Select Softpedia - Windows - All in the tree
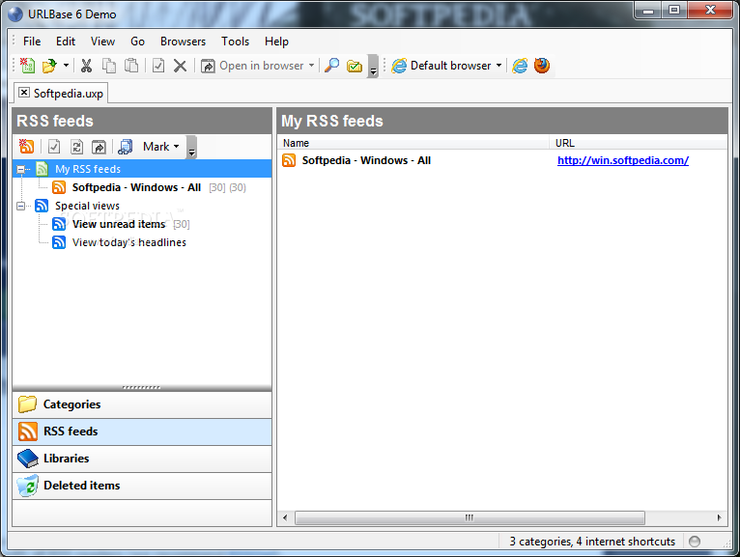The width and height of the screenshot is (740, 557). (x=136, y=187)
